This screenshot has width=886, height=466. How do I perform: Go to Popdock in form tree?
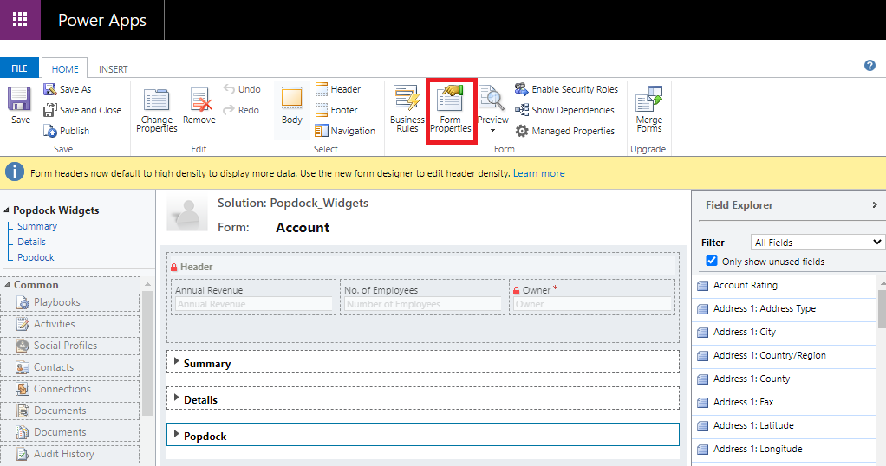tap(36, 257)
